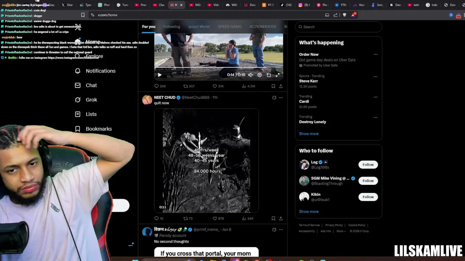Follow SGM Mike Vining account
This screenshot has height=261, width=465.
point(368,181)
